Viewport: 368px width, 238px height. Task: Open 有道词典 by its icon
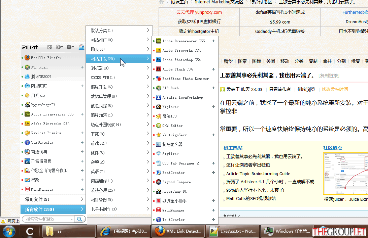pyautogui.click(x=27, y=152)
